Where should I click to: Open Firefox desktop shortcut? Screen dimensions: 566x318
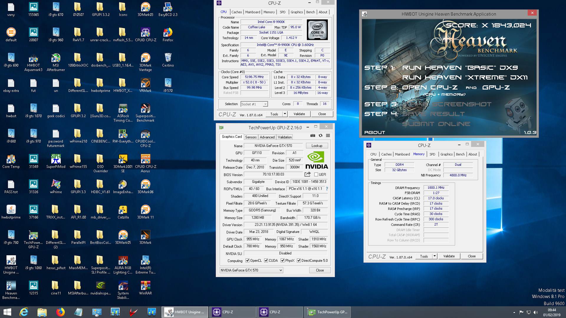point(168,35)
